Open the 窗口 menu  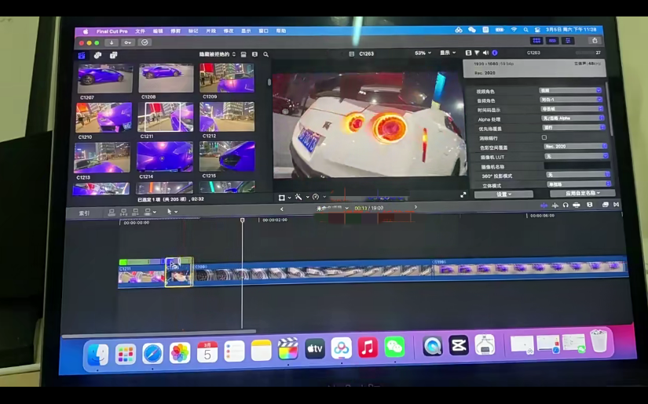tap(263, 31)
